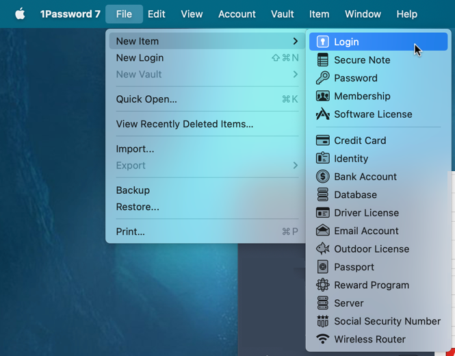This screenshot has height=356, width=455.
Task: Select Bank Account label text
Action: (365, 177)
